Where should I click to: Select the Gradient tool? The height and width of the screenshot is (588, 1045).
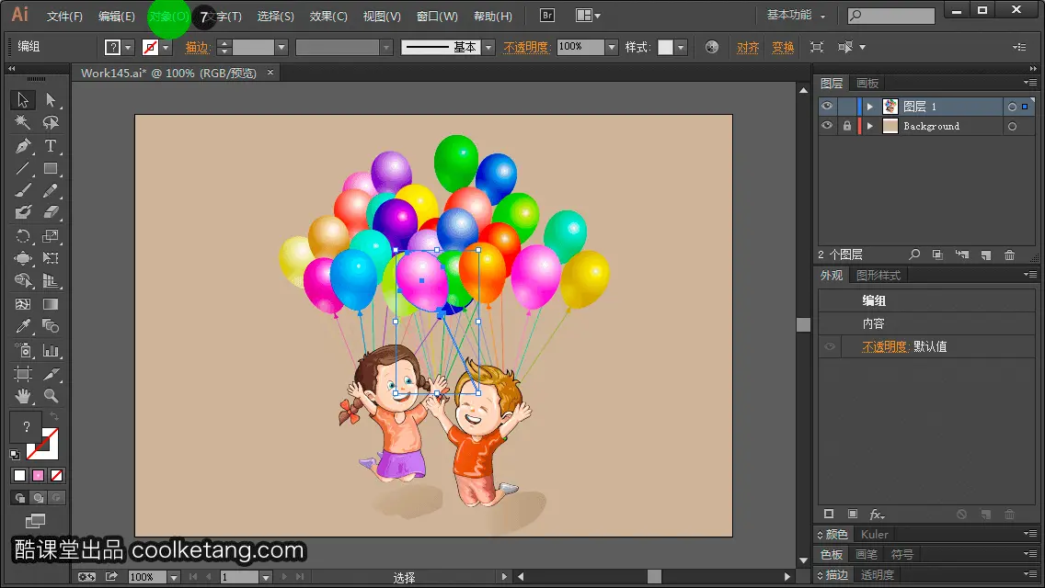[x=51, y=304]
